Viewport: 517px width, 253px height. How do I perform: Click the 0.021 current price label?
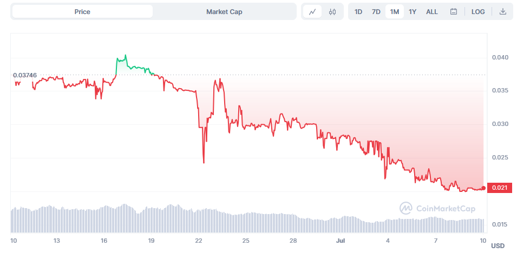(x=499, y=188)
